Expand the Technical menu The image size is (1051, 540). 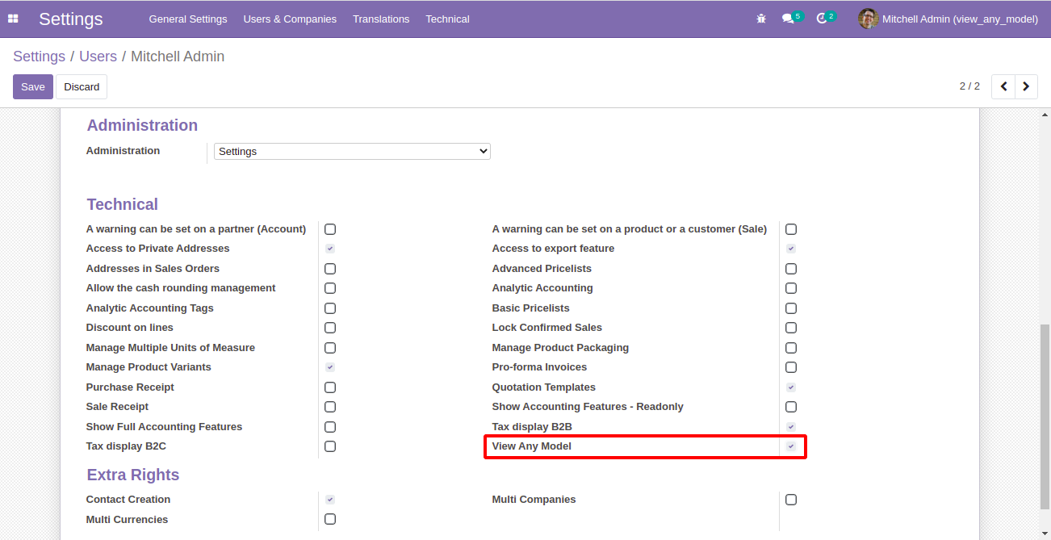click(x=447, y=19)
